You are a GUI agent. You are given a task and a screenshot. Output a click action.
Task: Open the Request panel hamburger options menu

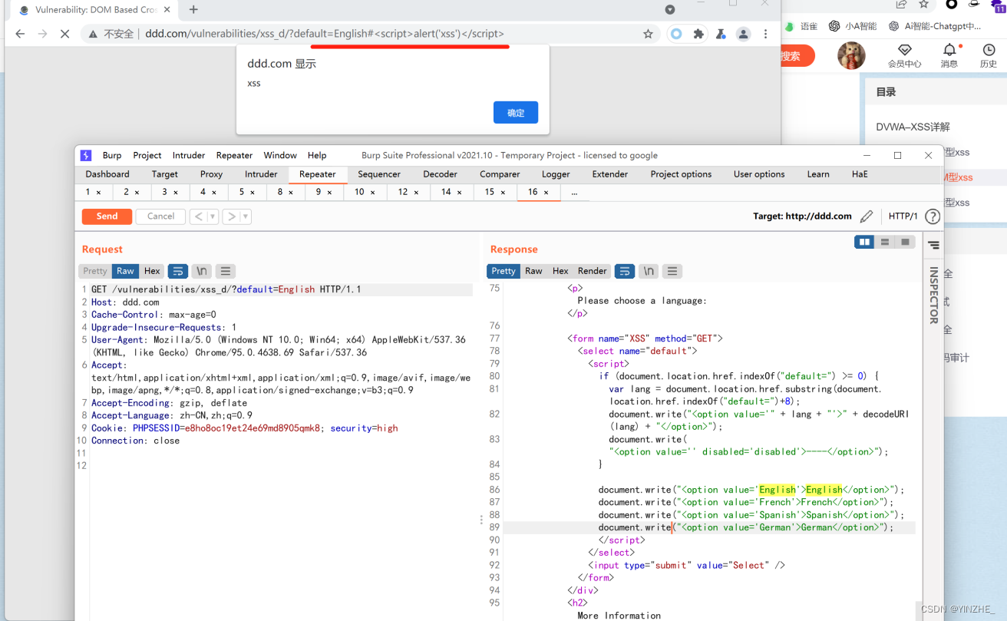coord(225,271)
